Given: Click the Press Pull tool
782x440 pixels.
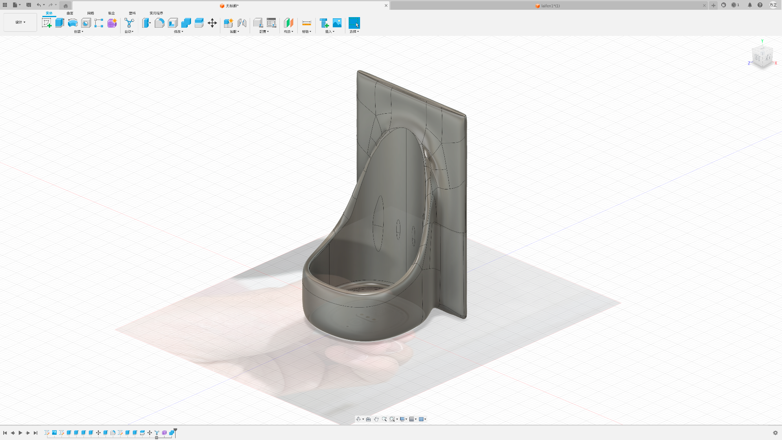Looking at the screenshot, I should (x=146, y=23).
